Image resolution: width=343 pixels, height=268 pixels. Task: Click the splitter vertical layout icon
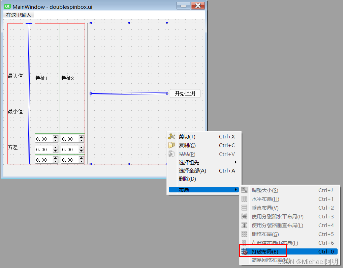(x=244, y=225)
